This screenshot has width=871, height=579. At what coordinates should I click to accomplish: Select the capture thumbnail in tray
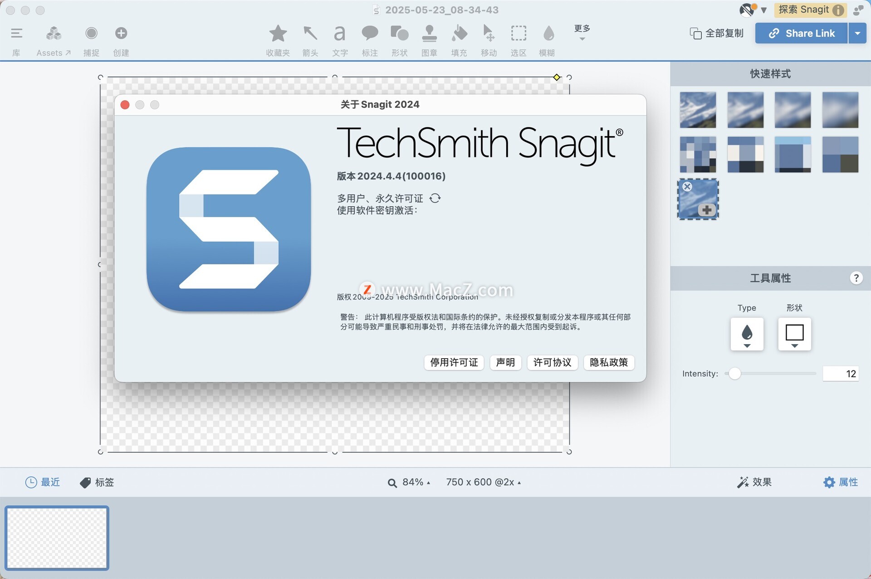click(x=57, y=538)
